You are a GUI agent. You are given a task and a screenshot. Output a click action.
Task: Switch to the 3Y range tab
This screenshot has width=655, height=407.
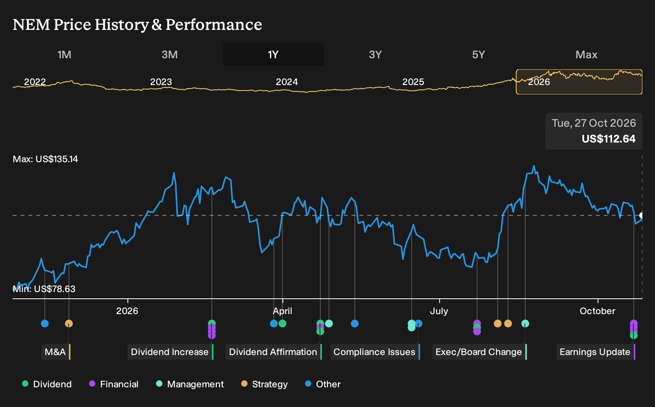[x=375, y=54]
